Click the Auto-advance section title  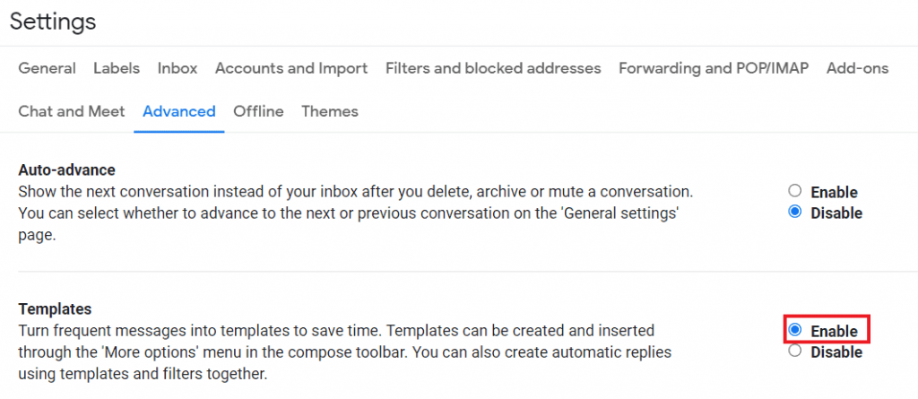67,169
